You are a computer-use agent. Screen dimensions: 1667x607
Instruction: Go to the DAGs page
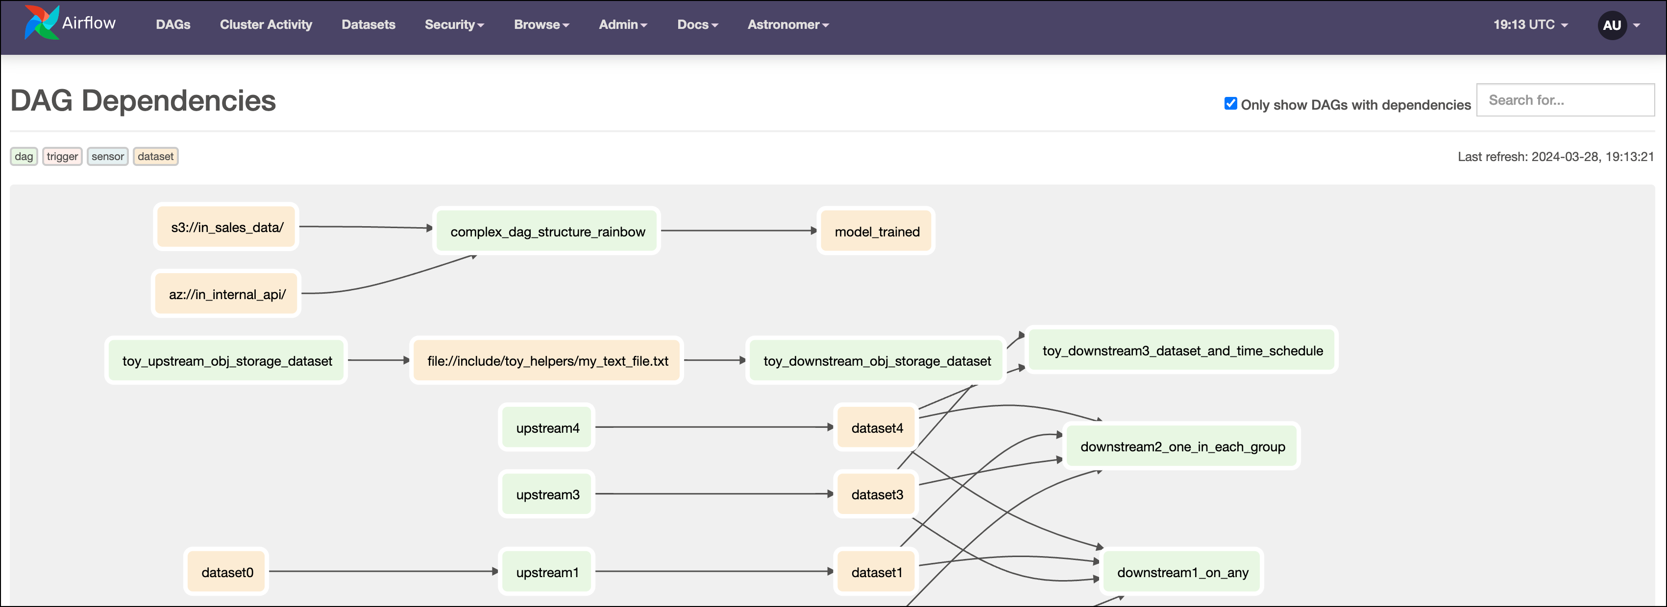pos(173,24)
